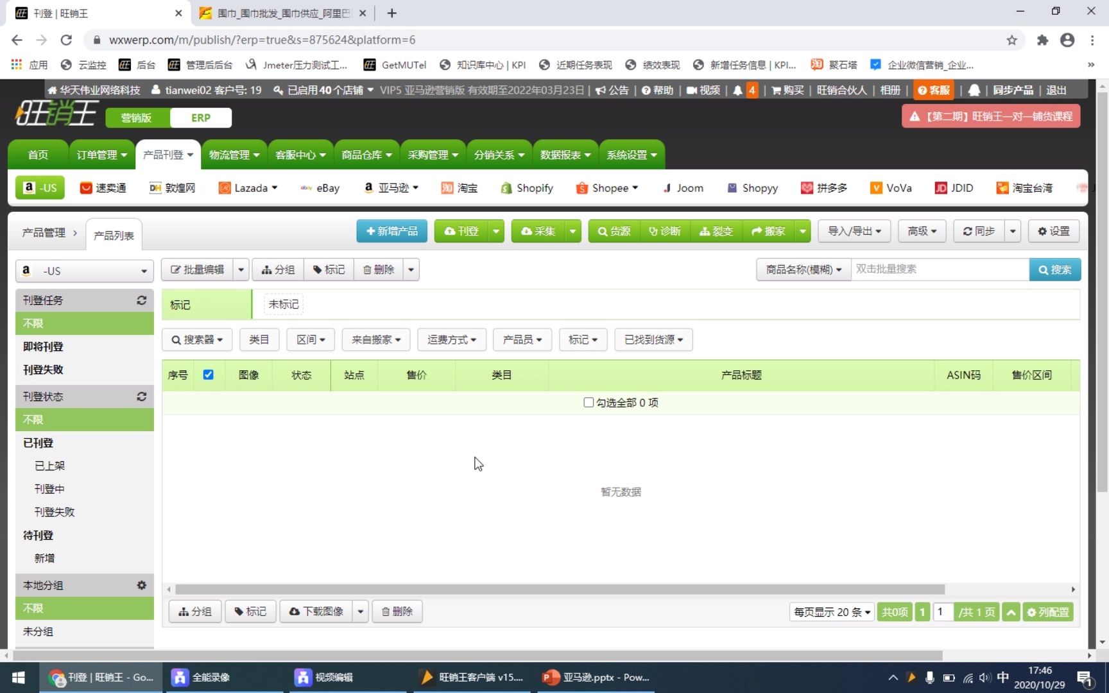Select the 产品列表 tab
This screenshot has width=1109, height=693.
(x=114, y=235)
